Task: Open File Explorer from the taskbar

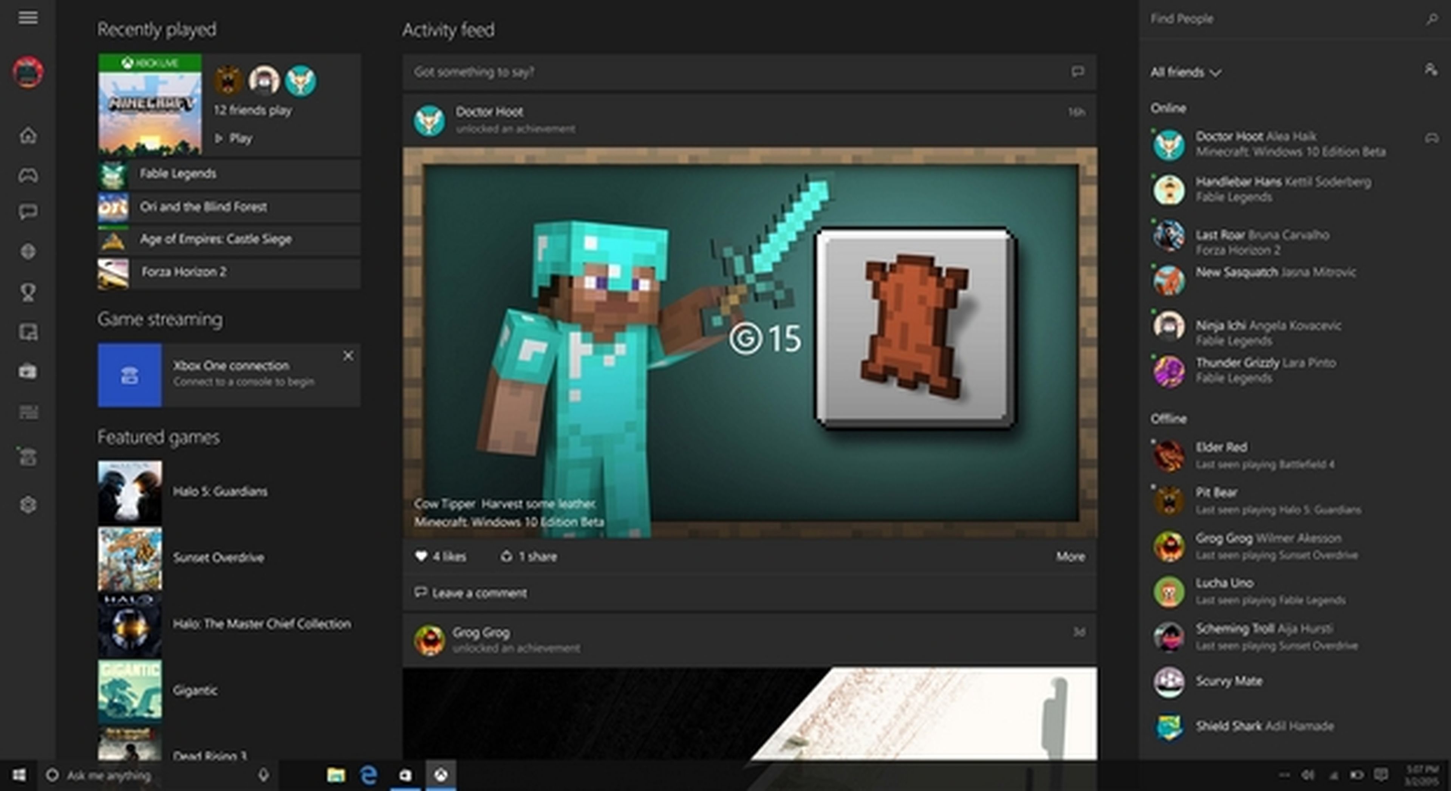Action: [336, 776]
